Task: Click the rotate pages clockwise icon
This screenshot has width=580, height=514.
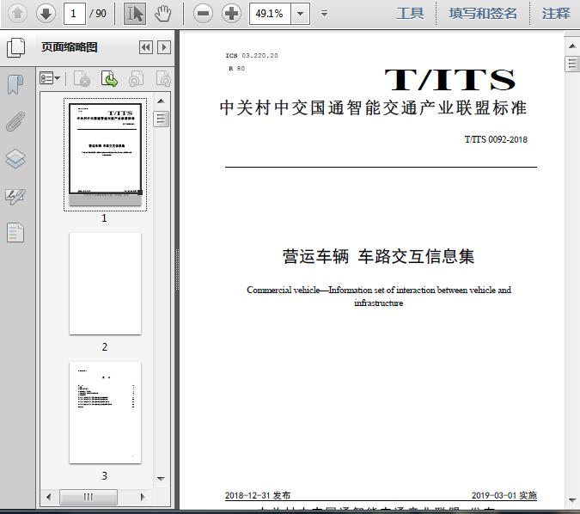Action: point(163,78)
